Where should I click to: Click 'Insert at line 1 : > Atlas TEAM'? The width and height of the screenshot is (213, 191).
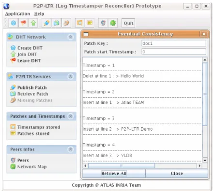(x=113, y=103)
